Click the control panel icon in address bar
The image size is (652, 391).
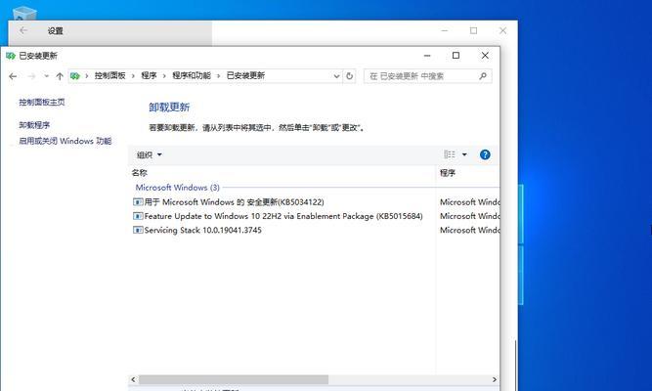(x=75, y=75)
